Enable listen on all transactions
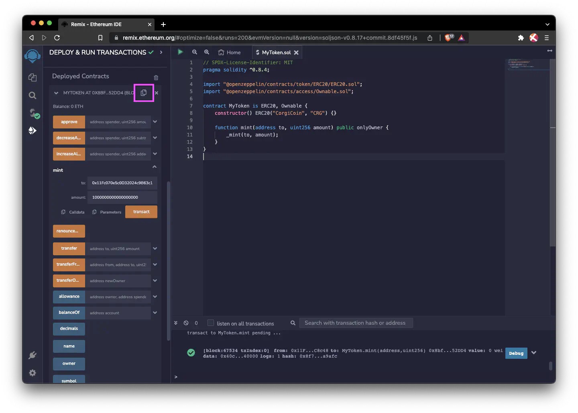The height and width of the screenshot is (413, 578). pos(211,323)
